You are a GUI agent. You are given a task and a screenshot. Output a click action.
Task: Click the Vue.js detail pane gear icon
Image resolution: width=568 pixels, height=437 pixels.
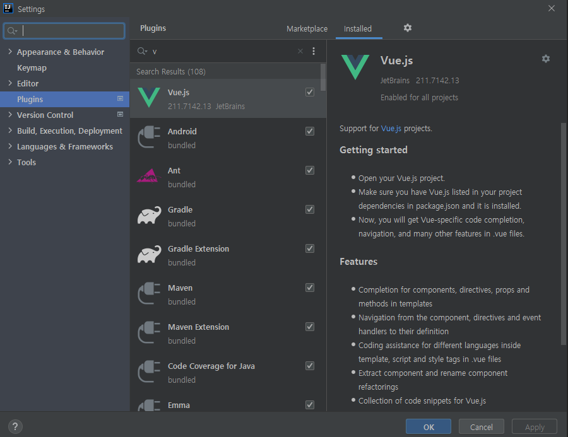545,59
